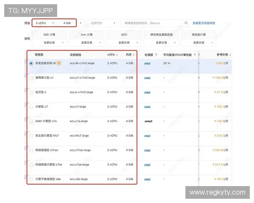Screen dimensions: 254x203
Task: Select the radio button for 网络增强型 c7nex
Action: (x=31, y=150)
